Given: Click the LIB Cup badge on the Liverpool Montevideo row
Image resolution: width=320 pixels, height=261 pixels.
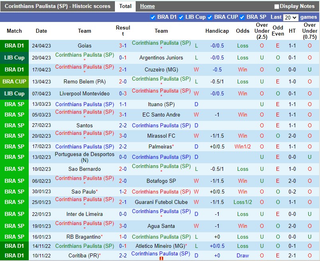Looking at the screenshot, I should coord(14,93).
